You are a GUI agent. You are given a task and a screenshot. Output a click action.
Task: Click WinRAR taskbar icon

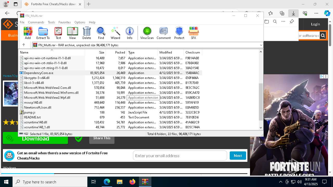click(145, 182)
